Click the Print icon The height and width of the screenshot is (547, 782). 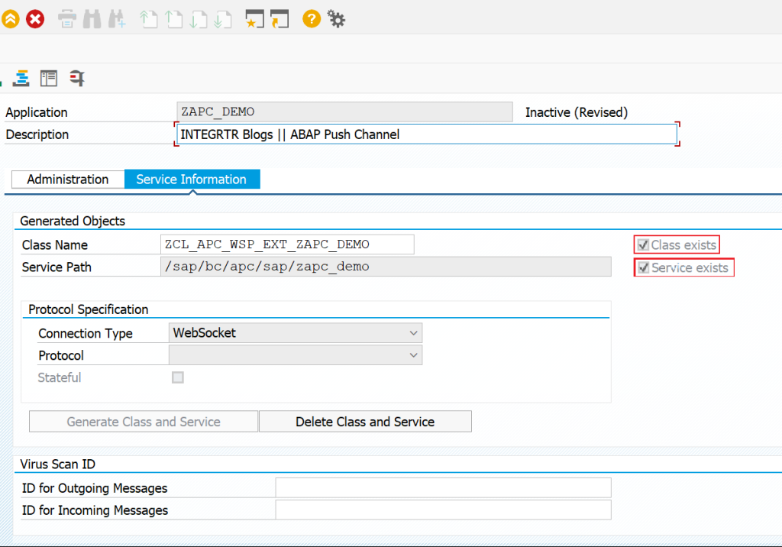pyautogui.click(x=66, y=18)
